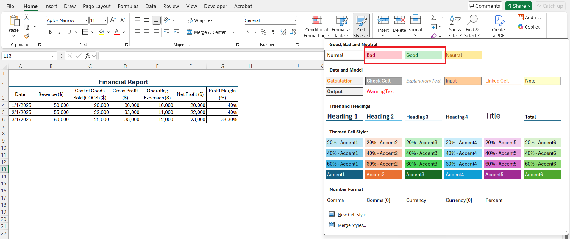The height and width of the screenshot is (239, 570).
Task: Click the Paste clipboard icon
Action: pyautogui.click(x=14, y=21)
